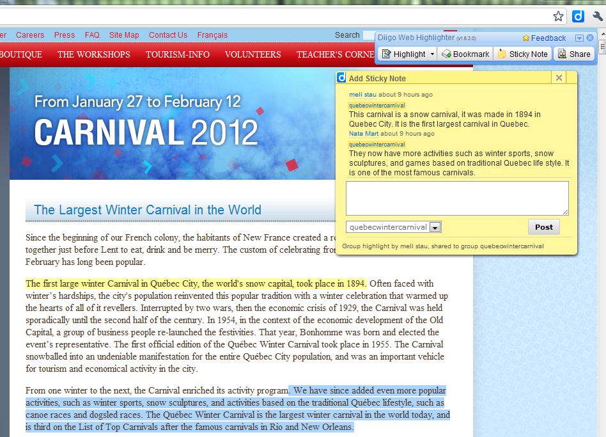Close the Add Sticky Note popup
The height and width of the screenshot is (437, 606).
[x=559, y=77]
